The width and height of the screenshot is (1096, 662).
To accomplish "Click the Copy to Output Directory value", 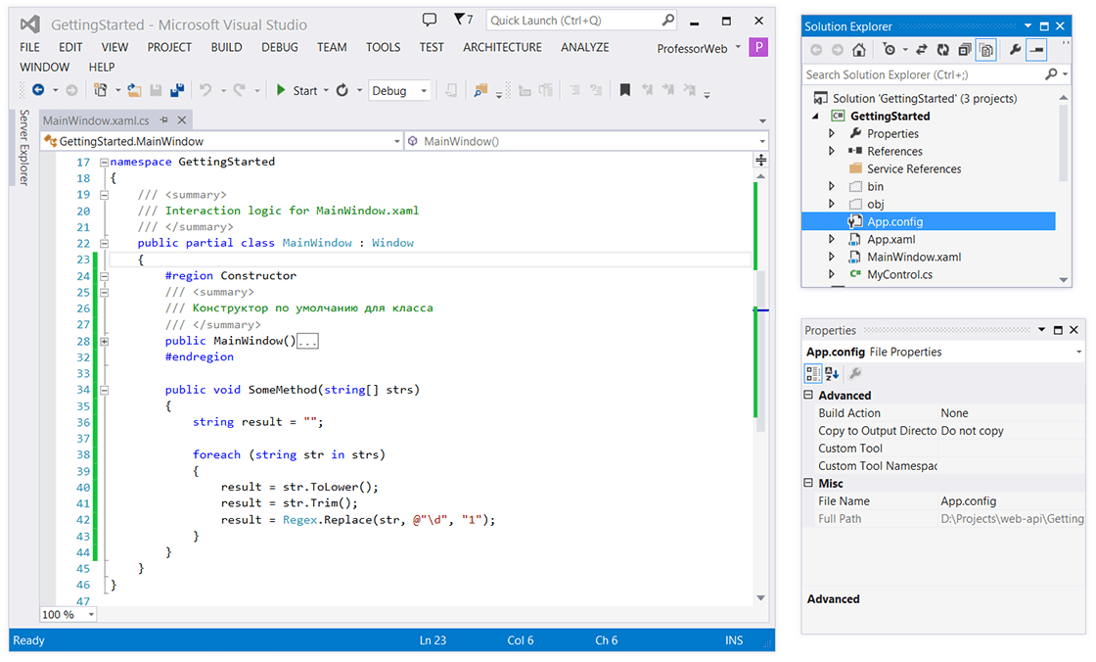I will [x=1012, y=430].
